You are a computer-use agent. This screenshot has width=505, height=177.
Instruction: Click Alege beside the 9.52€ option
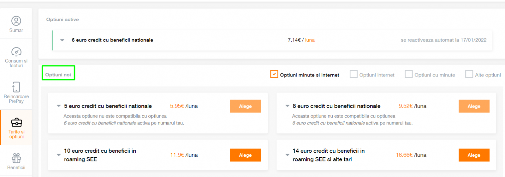click(x=474, y=106)
